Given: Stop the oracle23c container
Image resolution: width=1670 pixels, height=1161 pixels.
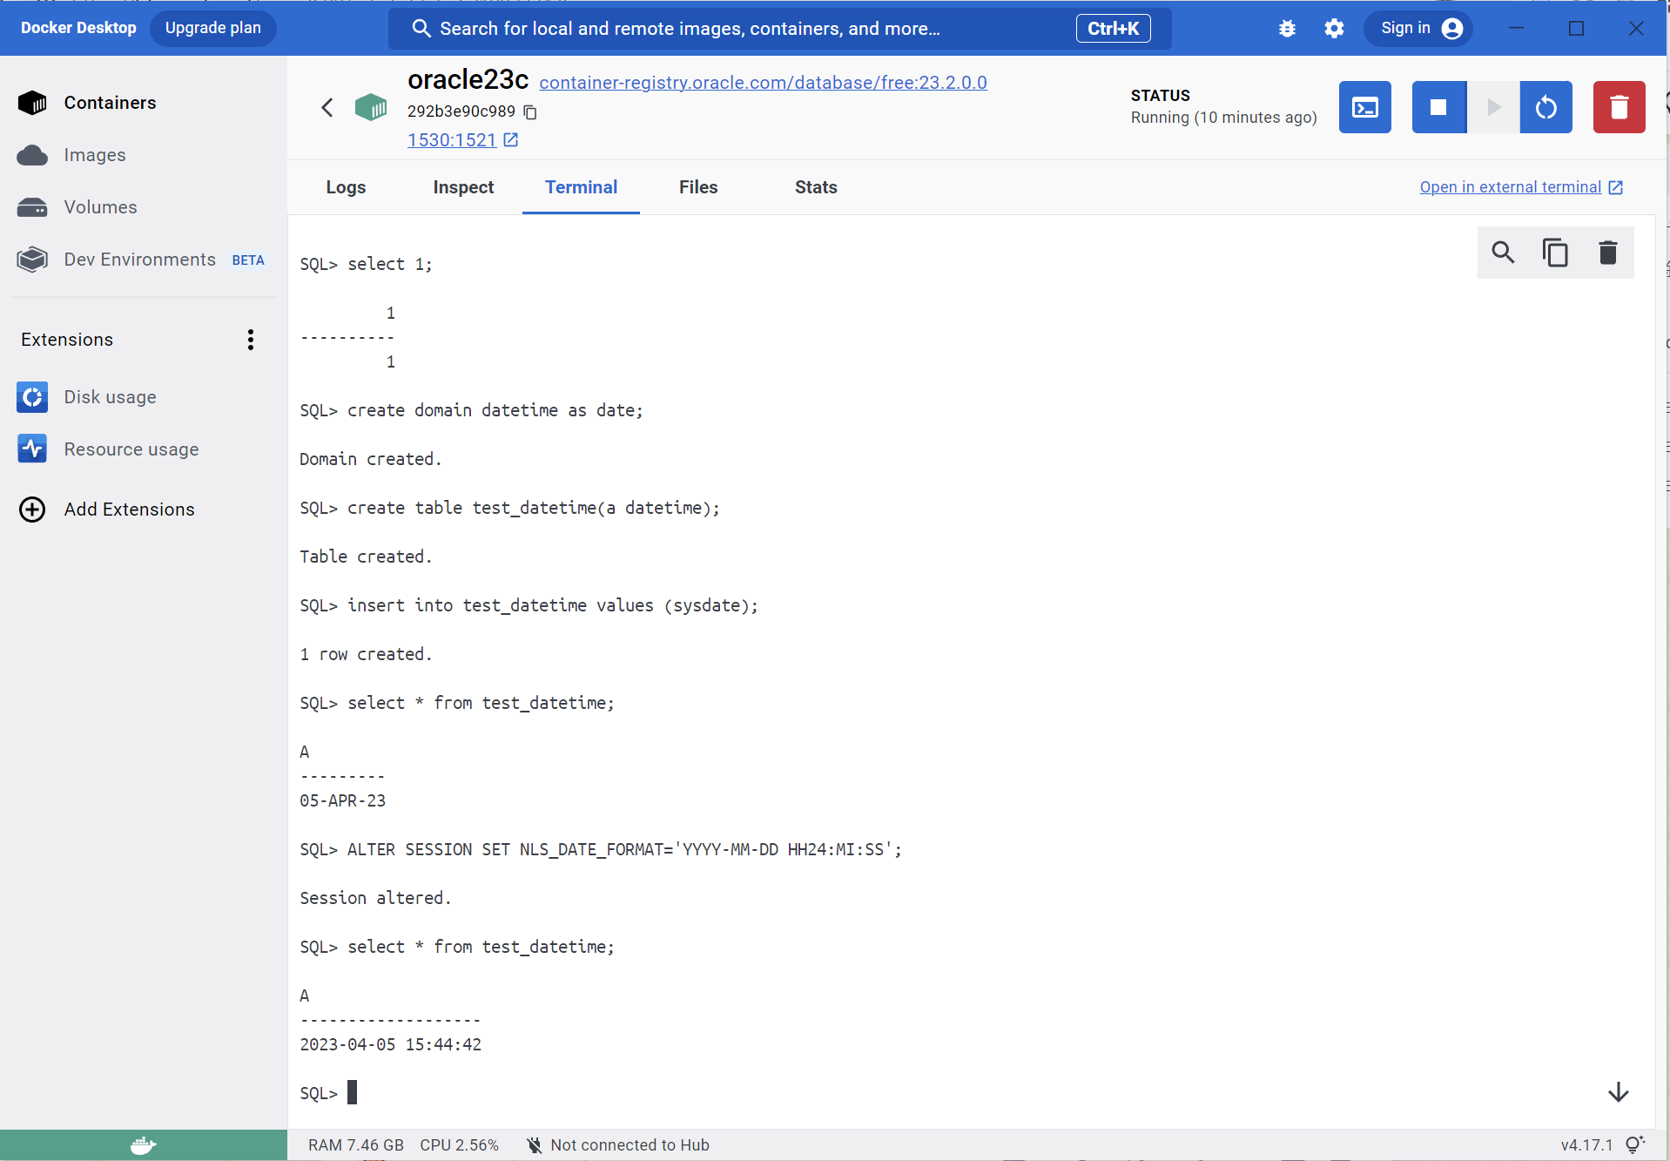Looking at the screenshot, I should pos(1438,107).
